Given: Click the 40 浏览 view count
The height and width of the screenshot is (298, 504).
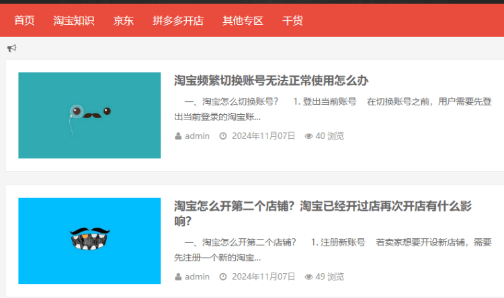Looking at the screenshot, I should pyautogui.click(x=329, y=136).
